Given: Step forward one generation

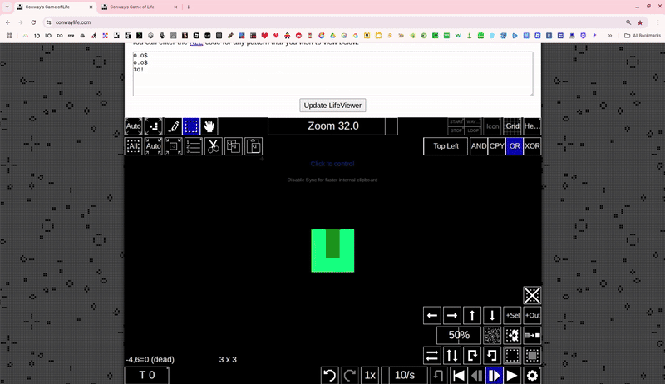Looking at the screenshot, I should [x=495, y=376].
